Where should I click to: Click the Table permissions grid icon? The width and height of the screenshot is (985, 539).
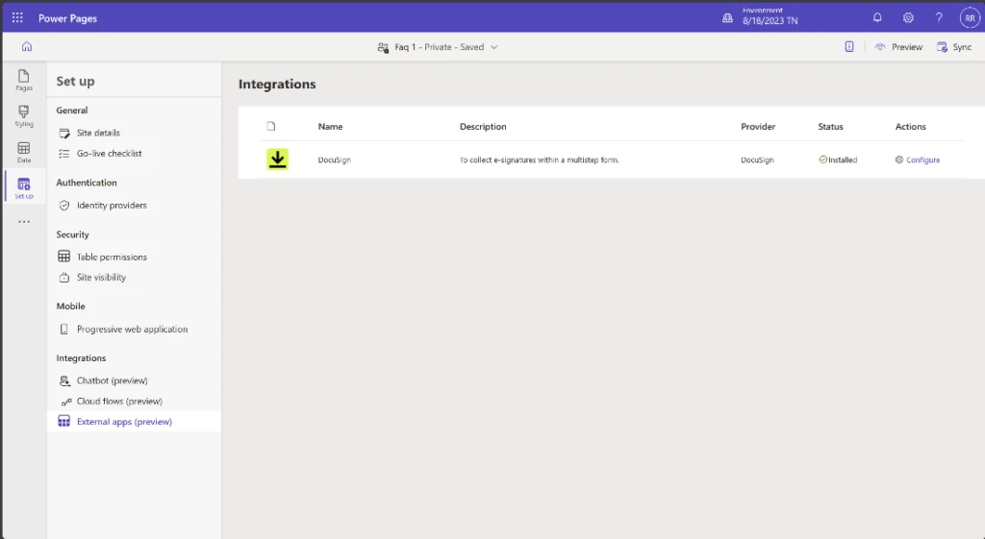64,257
